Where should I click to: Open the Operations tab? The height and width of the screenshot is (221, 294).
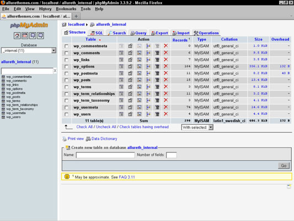206,33
